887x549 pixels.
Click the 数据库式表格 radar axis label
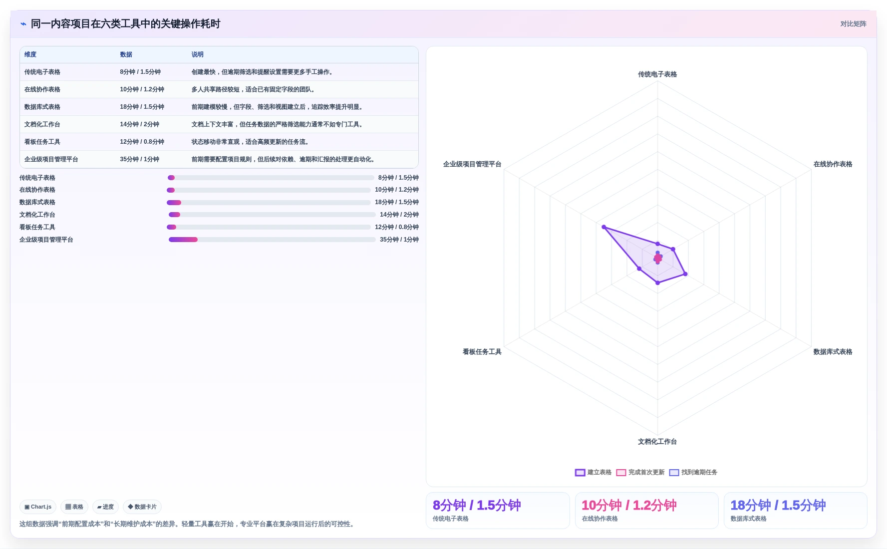click(833, 352)
